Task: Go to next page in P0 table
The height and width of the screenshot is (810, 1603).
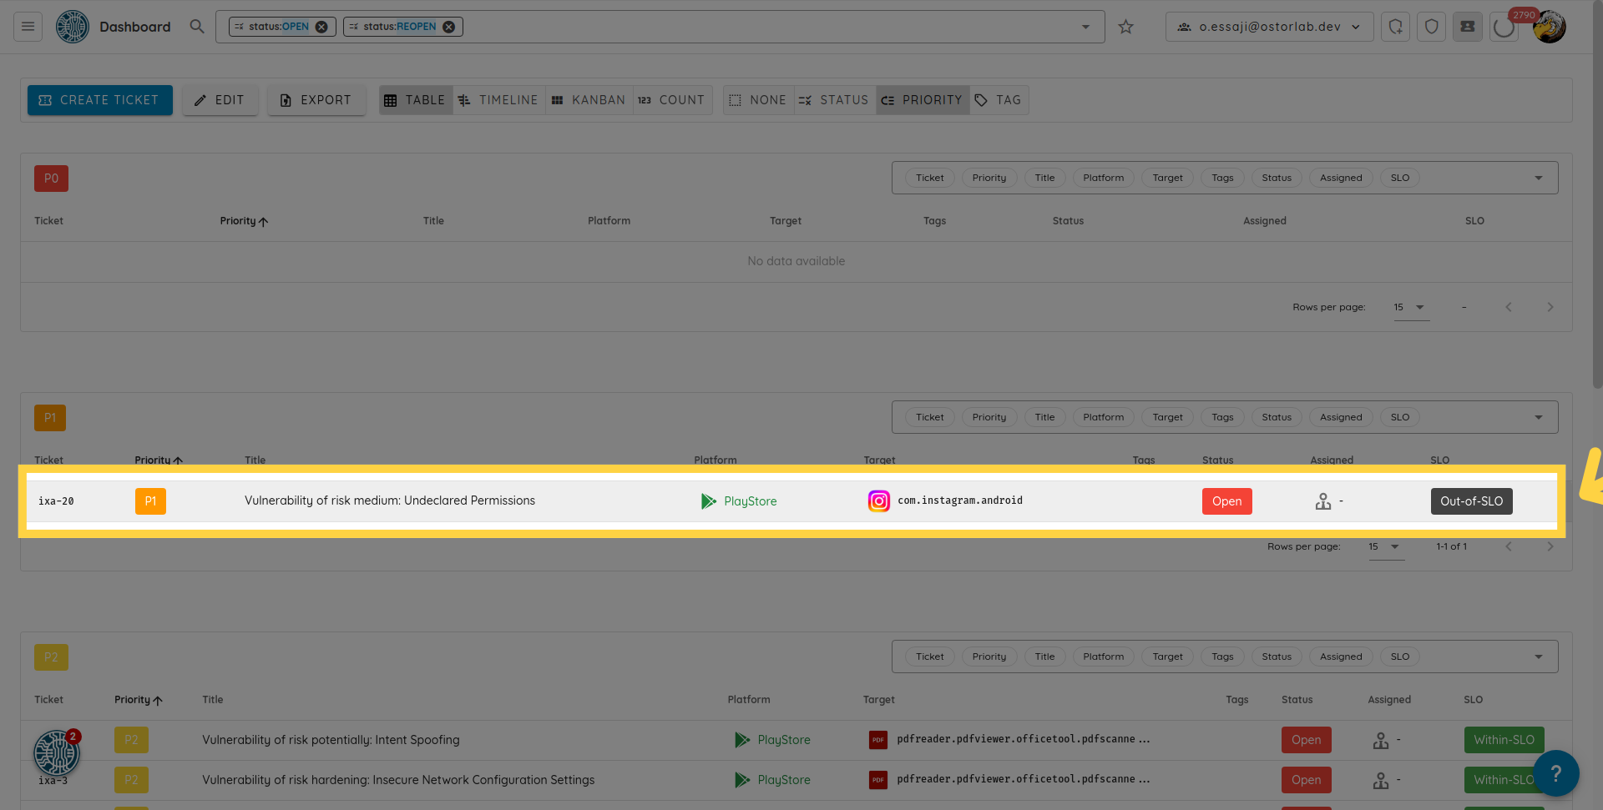Action: [x=1550, y=307]
